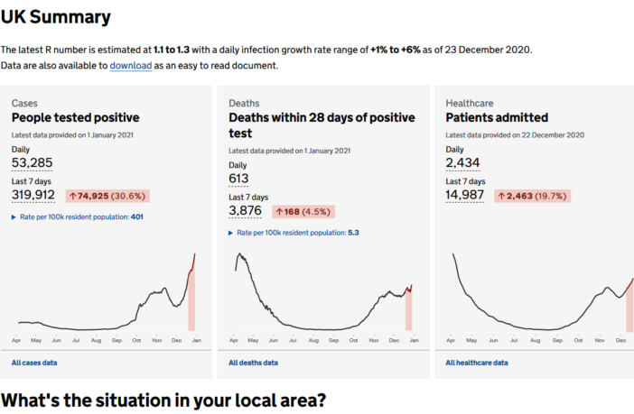The width and height of the screenshot is (634, 414).
Task: Open the All healthcare data link
Action: point(477,363)
